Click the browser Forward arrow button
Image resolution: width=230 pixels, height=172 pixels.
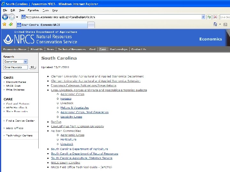[x=12, y=17]
